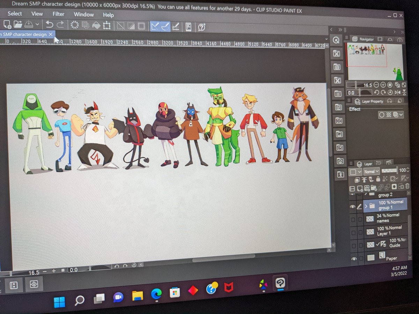
Task: Create New Raster Layer
Action: pos(360,188)
